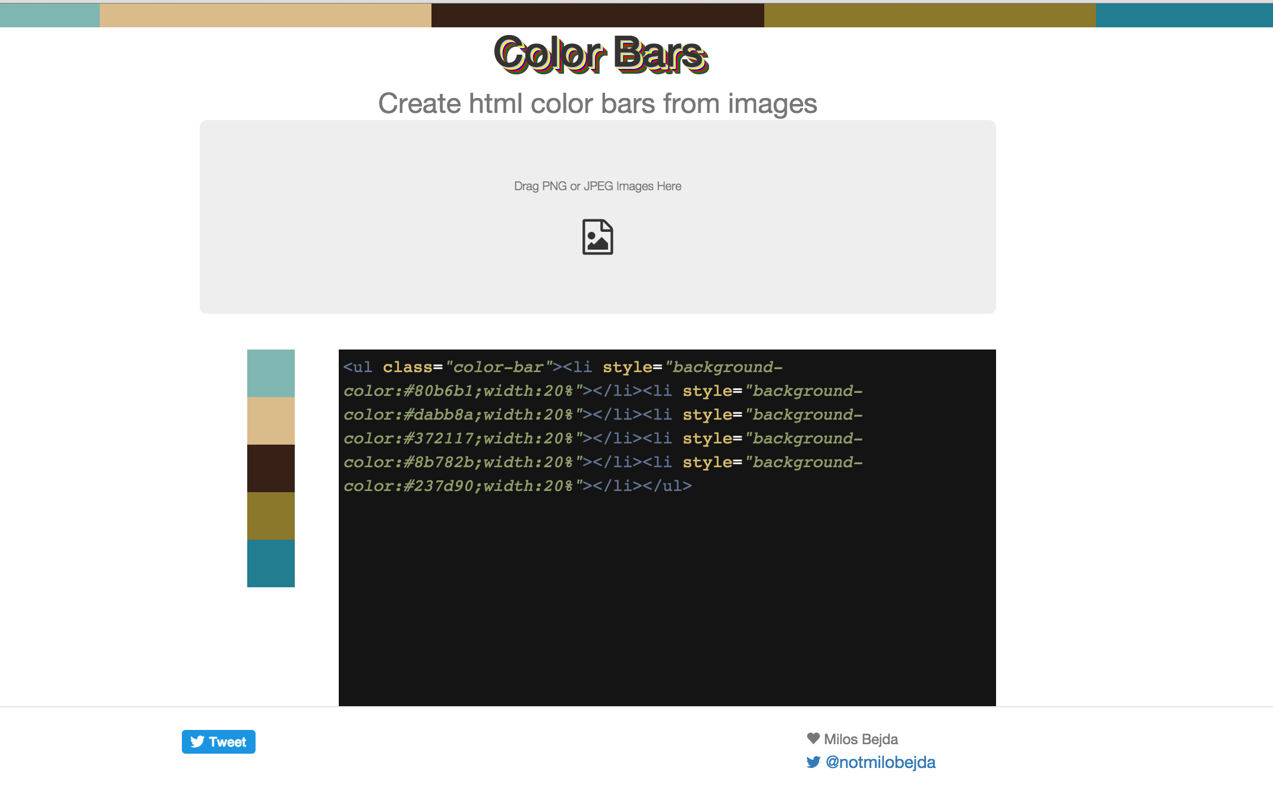Click the code line containing #8b782b

pos(603,462)
